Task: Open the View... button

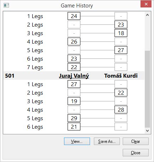Action: click(x=77, y=141)
